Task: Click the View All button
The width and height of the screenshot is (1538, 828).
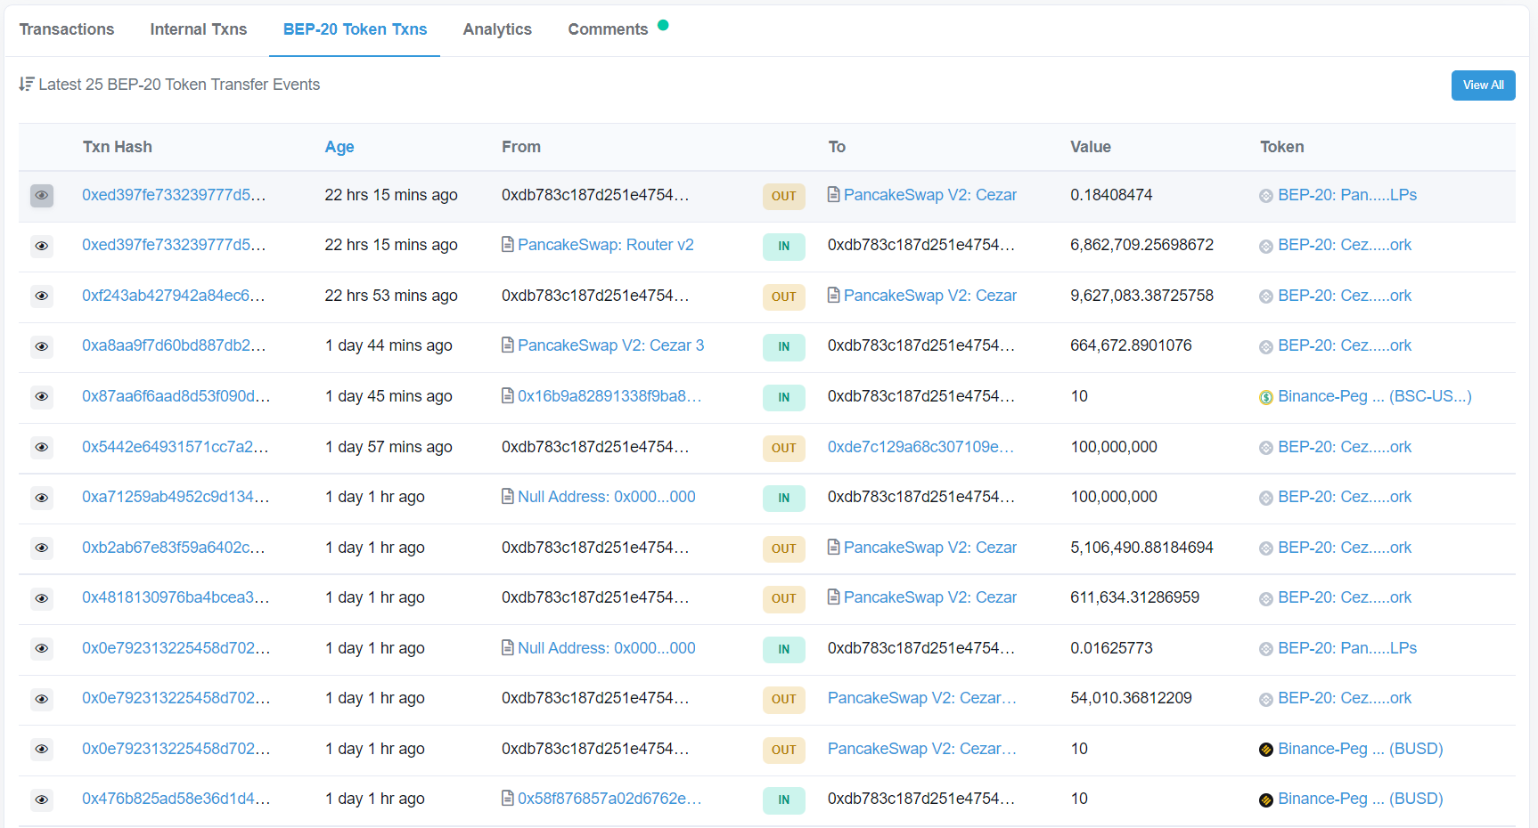Action: [1483, 85]
